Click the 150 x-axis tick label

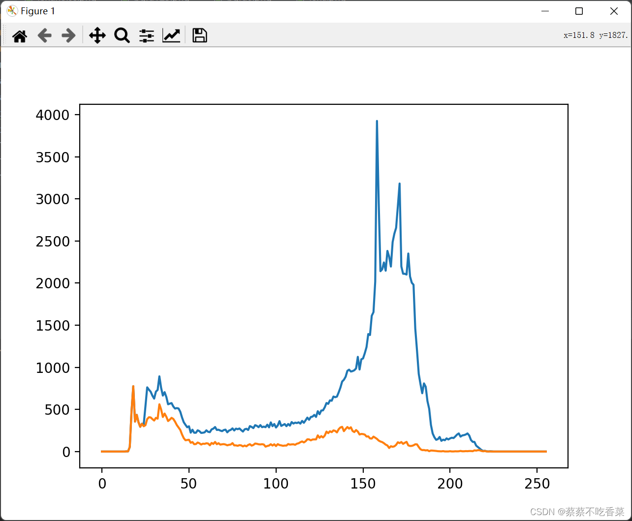point(363,484)
